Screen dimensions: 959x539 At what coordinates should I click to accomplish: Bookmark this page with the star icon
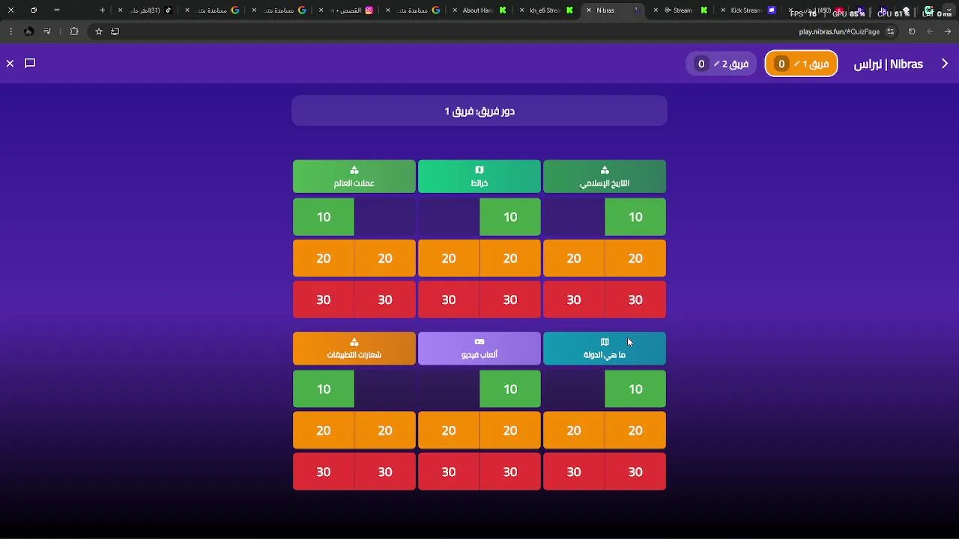tap(98, 31)
